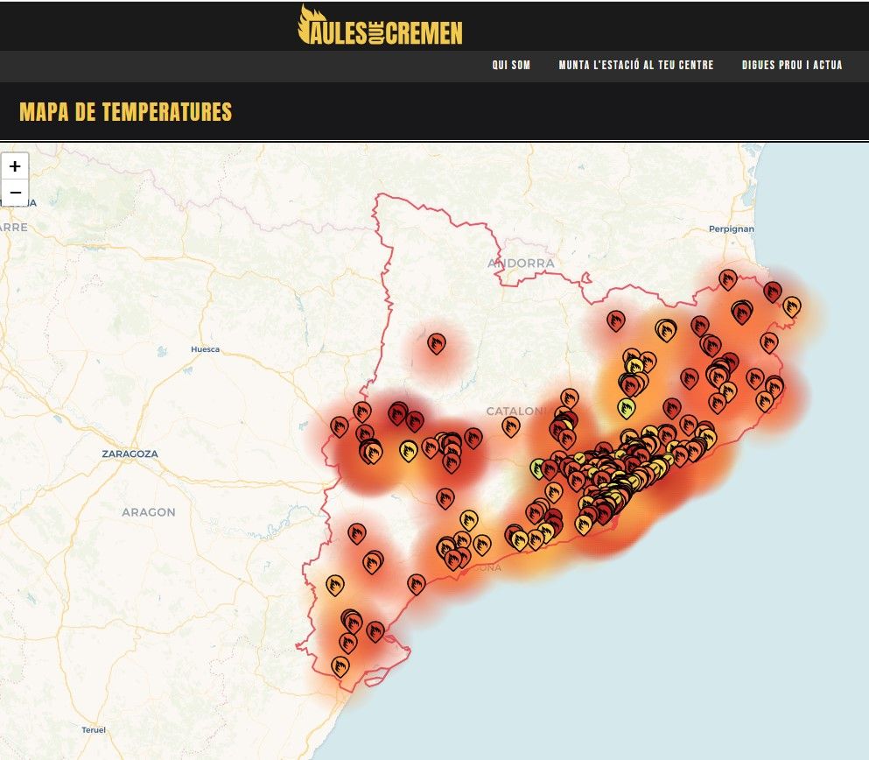Select orange marker left of the CATALONIA label

(x=510, y=426)
